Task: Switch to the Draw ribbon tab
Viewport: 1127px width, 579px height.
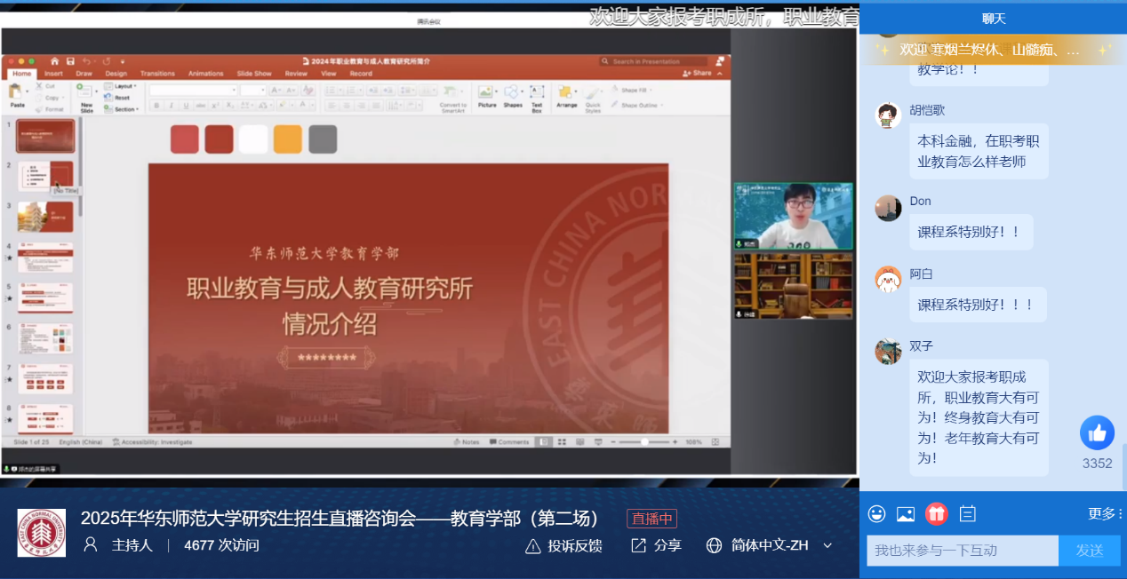Action: (x=84, y=74)
